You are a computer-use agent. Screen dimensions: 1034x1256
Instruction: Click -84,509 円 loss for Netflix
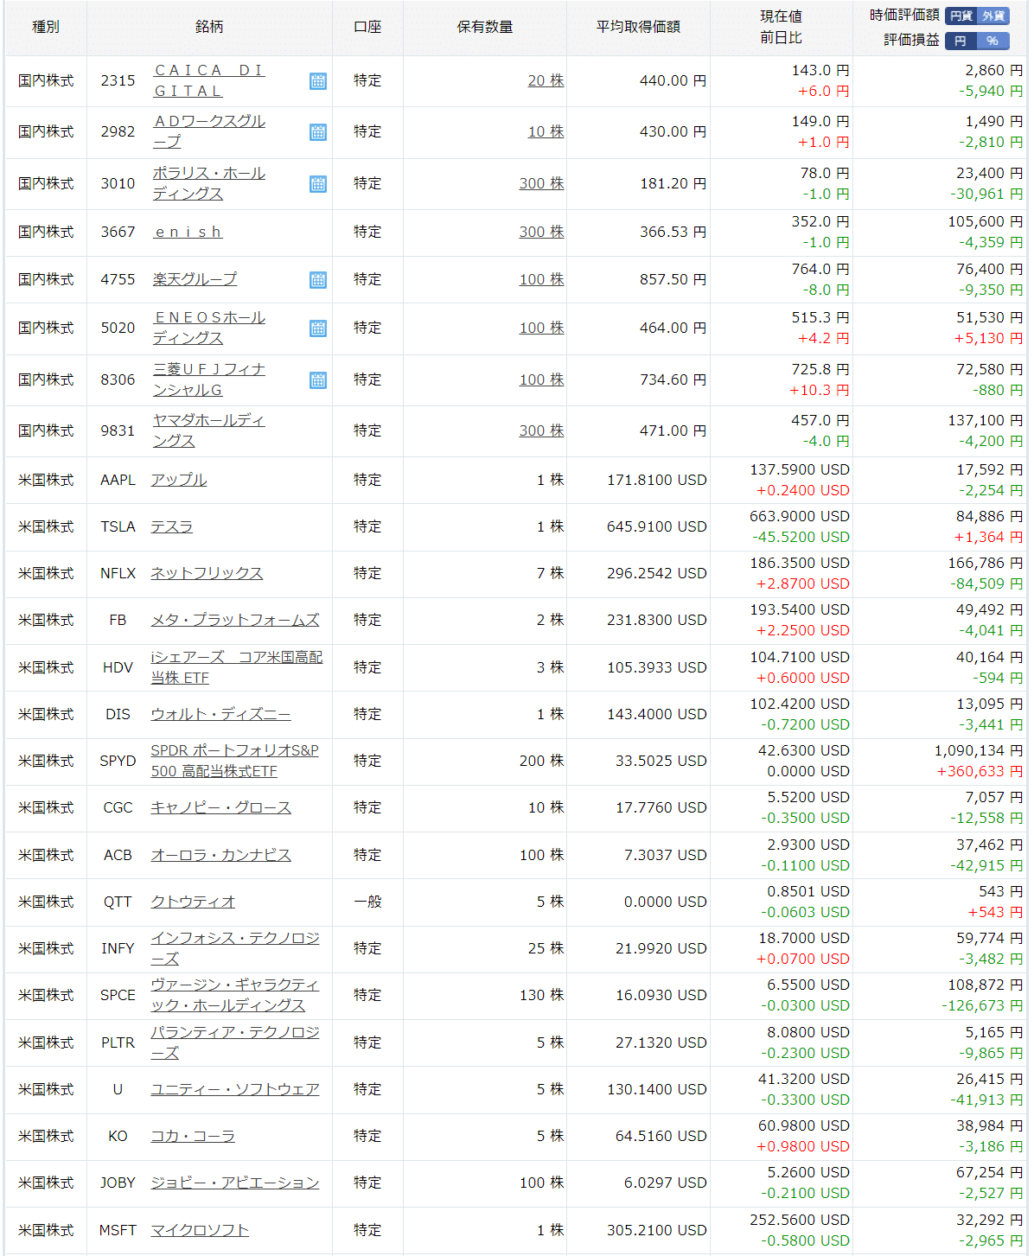point(986,583)
